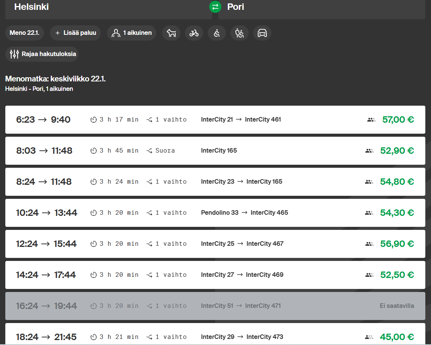431x345 pixels.
Task: Toggle the bicycle filter icon
Action: pos(194,33)
